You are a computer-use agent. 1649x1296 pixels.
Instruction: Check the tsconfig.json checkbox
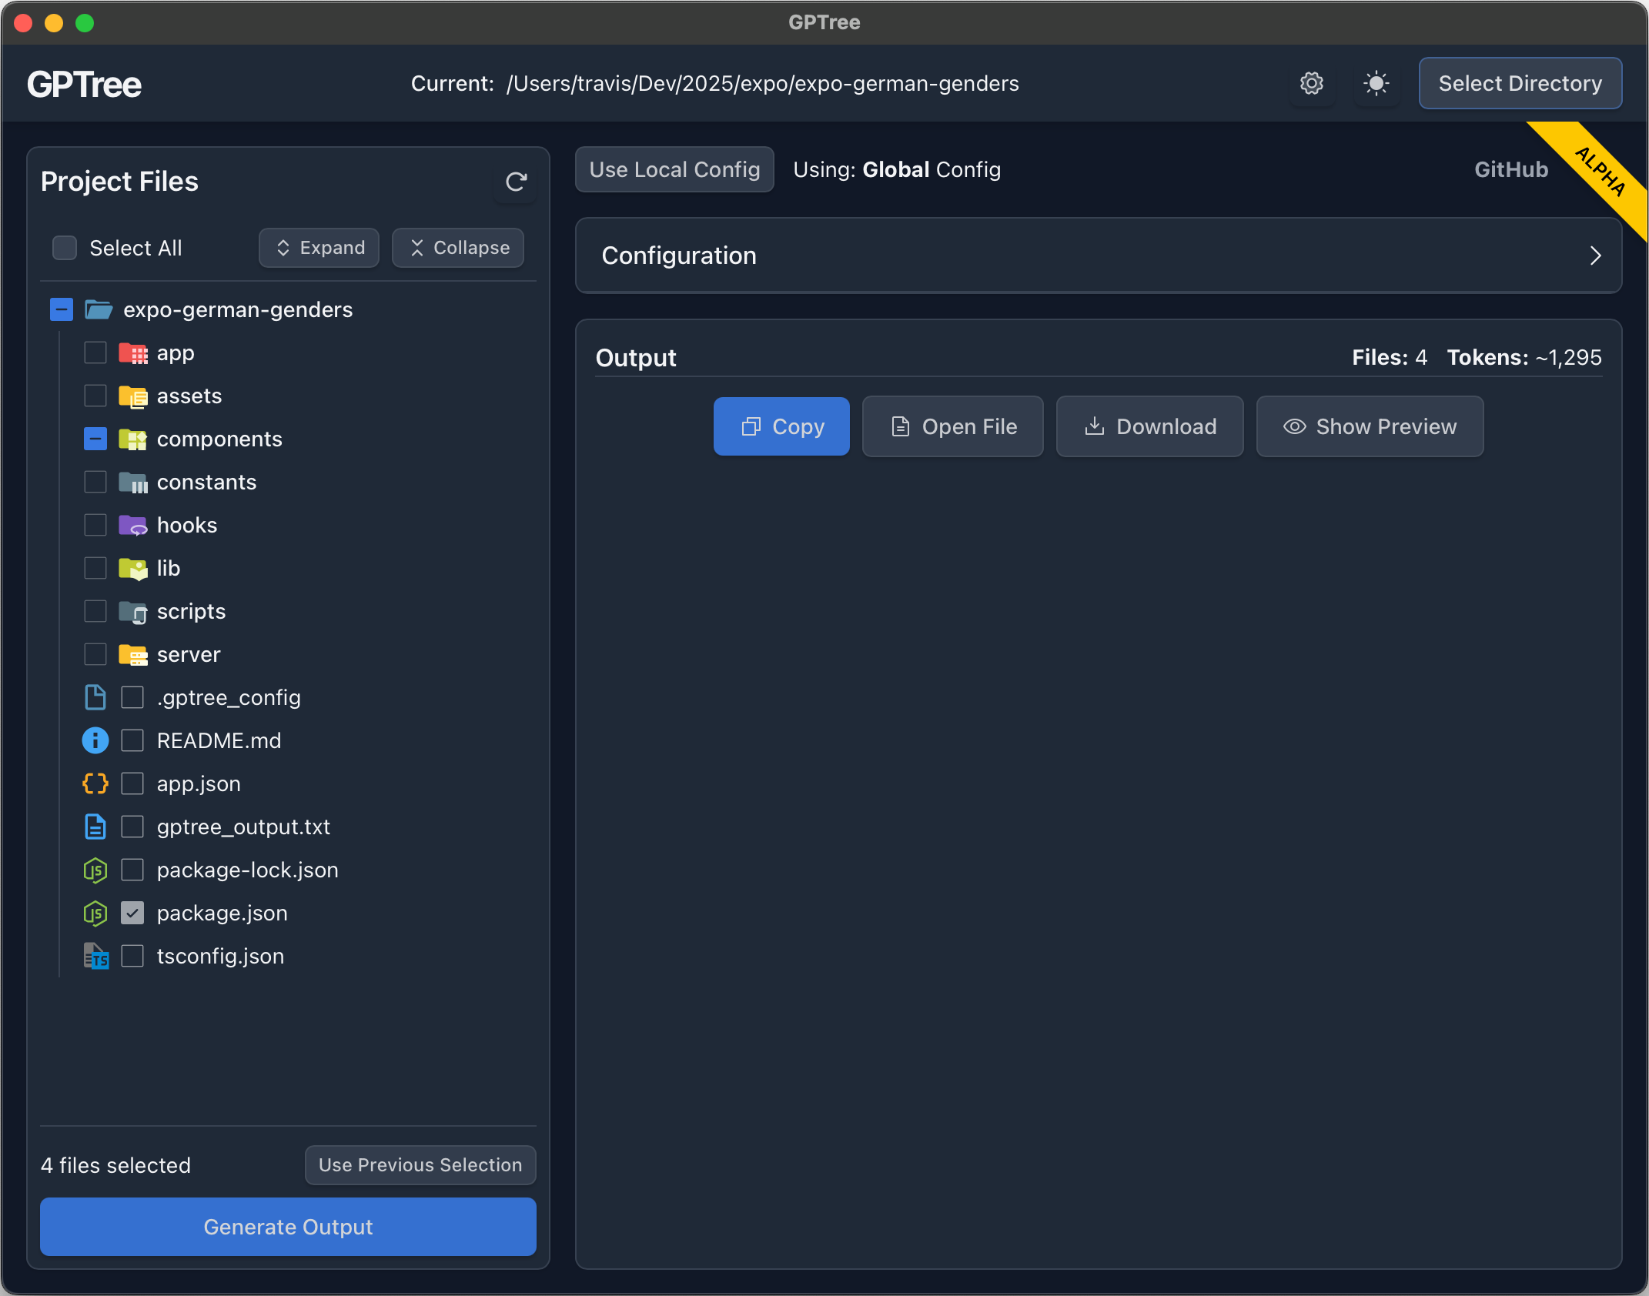point(132,956)
